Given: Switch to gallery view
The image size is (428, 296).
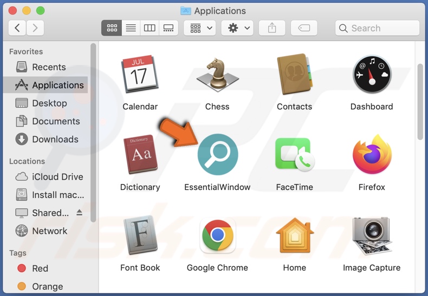Looking at the screenshot, I should tap(168, 28).
